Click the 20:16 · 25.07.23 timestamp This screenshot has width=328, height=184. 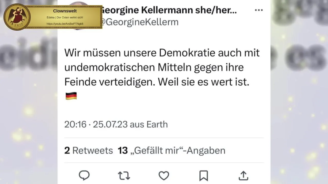pyautogui.click(x=96, y=124)
